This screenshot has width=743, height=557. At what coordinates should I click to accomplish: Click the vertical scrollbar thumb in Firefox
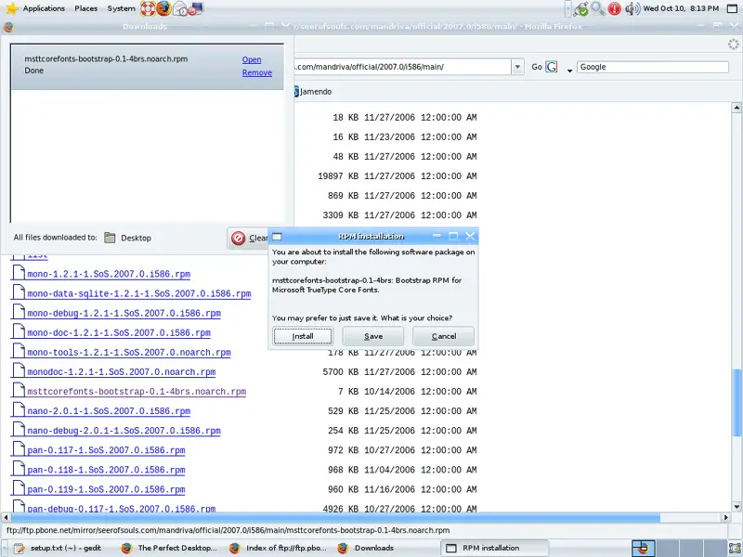click(x=736, y=402)
